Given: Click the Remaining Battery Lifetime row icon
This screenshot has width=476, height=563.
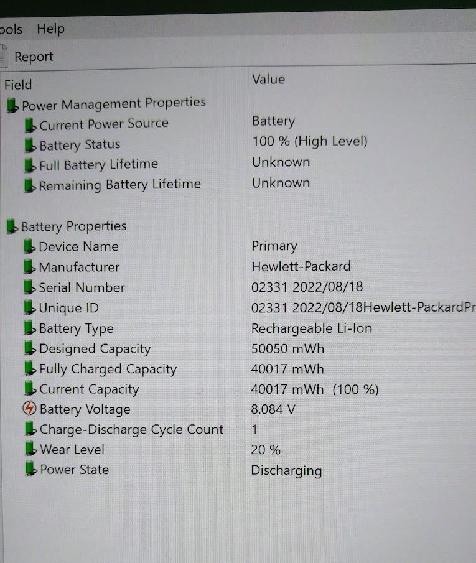Looking at the screenshot, I should point(30,185).
